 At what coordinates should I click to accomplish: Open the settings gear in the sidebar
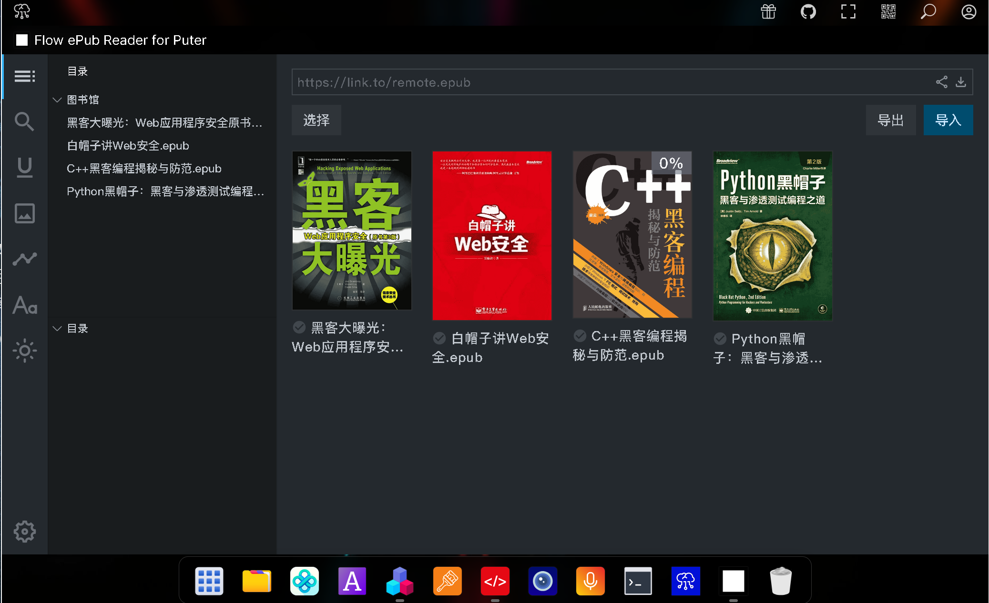pyautogui.click(x=25, y=532)
